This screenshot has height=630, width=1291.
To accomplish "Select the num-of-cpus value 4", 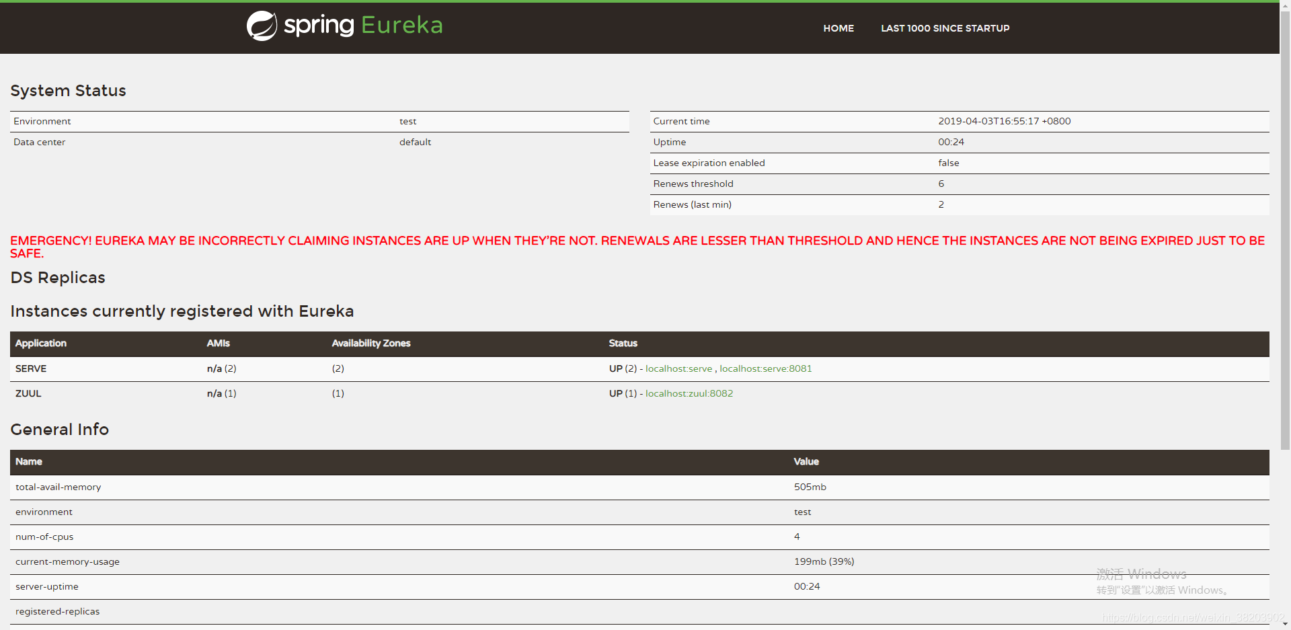I will 797,537.
